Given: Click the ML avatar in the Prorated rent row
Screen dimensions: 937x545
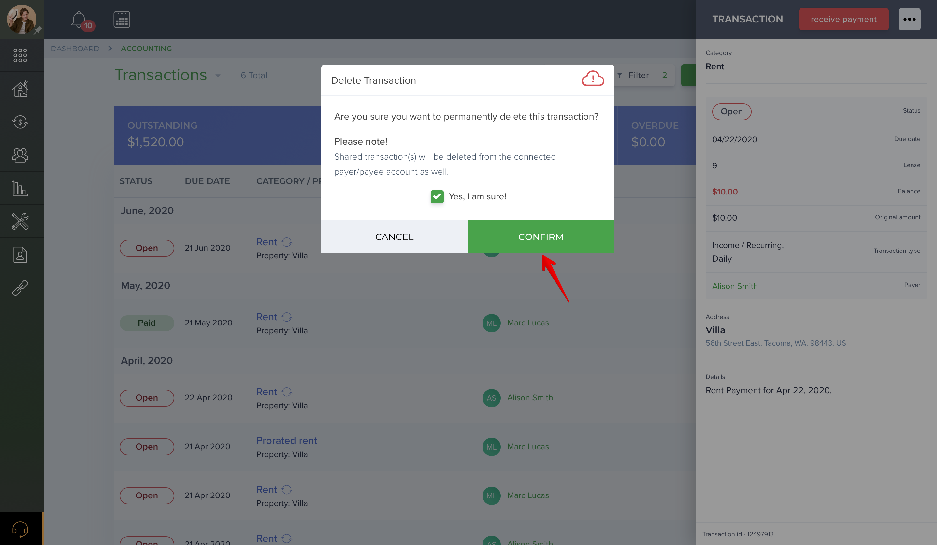Looking at the screenshot, I should tap(491, 447).
